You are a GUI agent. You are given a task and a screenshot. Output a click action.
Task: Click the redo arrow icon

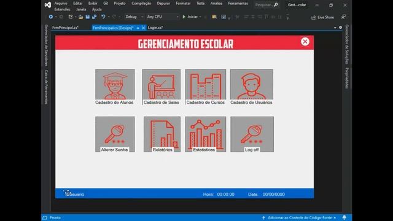(x=114, y=17)
